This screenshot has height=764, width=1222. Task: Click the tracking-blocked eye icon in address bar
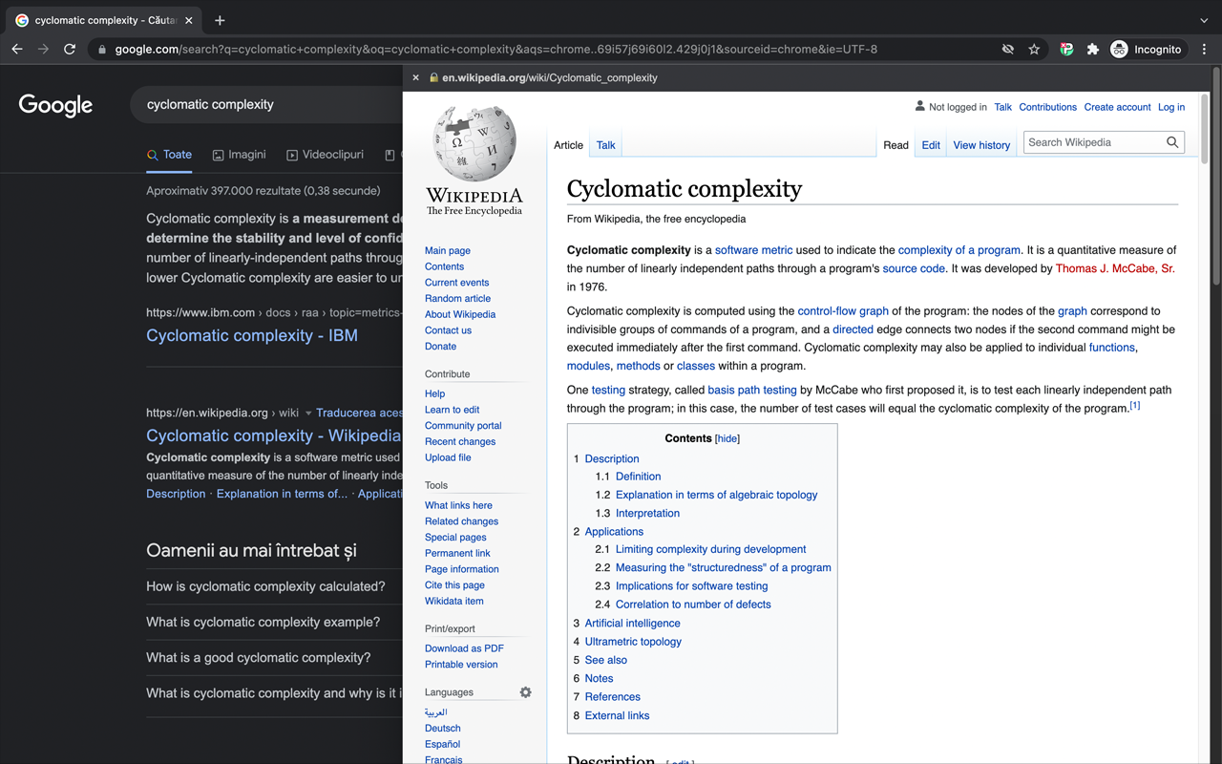click(x=1007, y=49)
